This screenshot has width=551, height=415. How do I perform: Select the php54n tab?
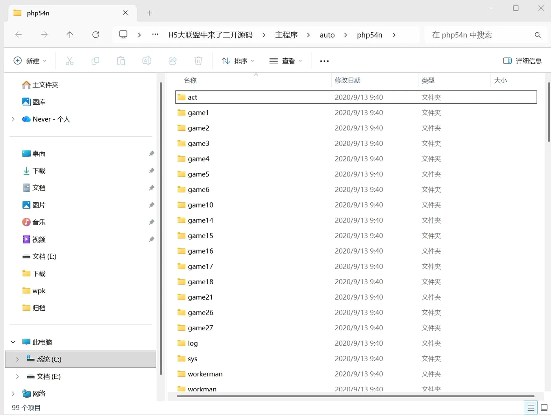pyautogui.click(x=72, y=13)
